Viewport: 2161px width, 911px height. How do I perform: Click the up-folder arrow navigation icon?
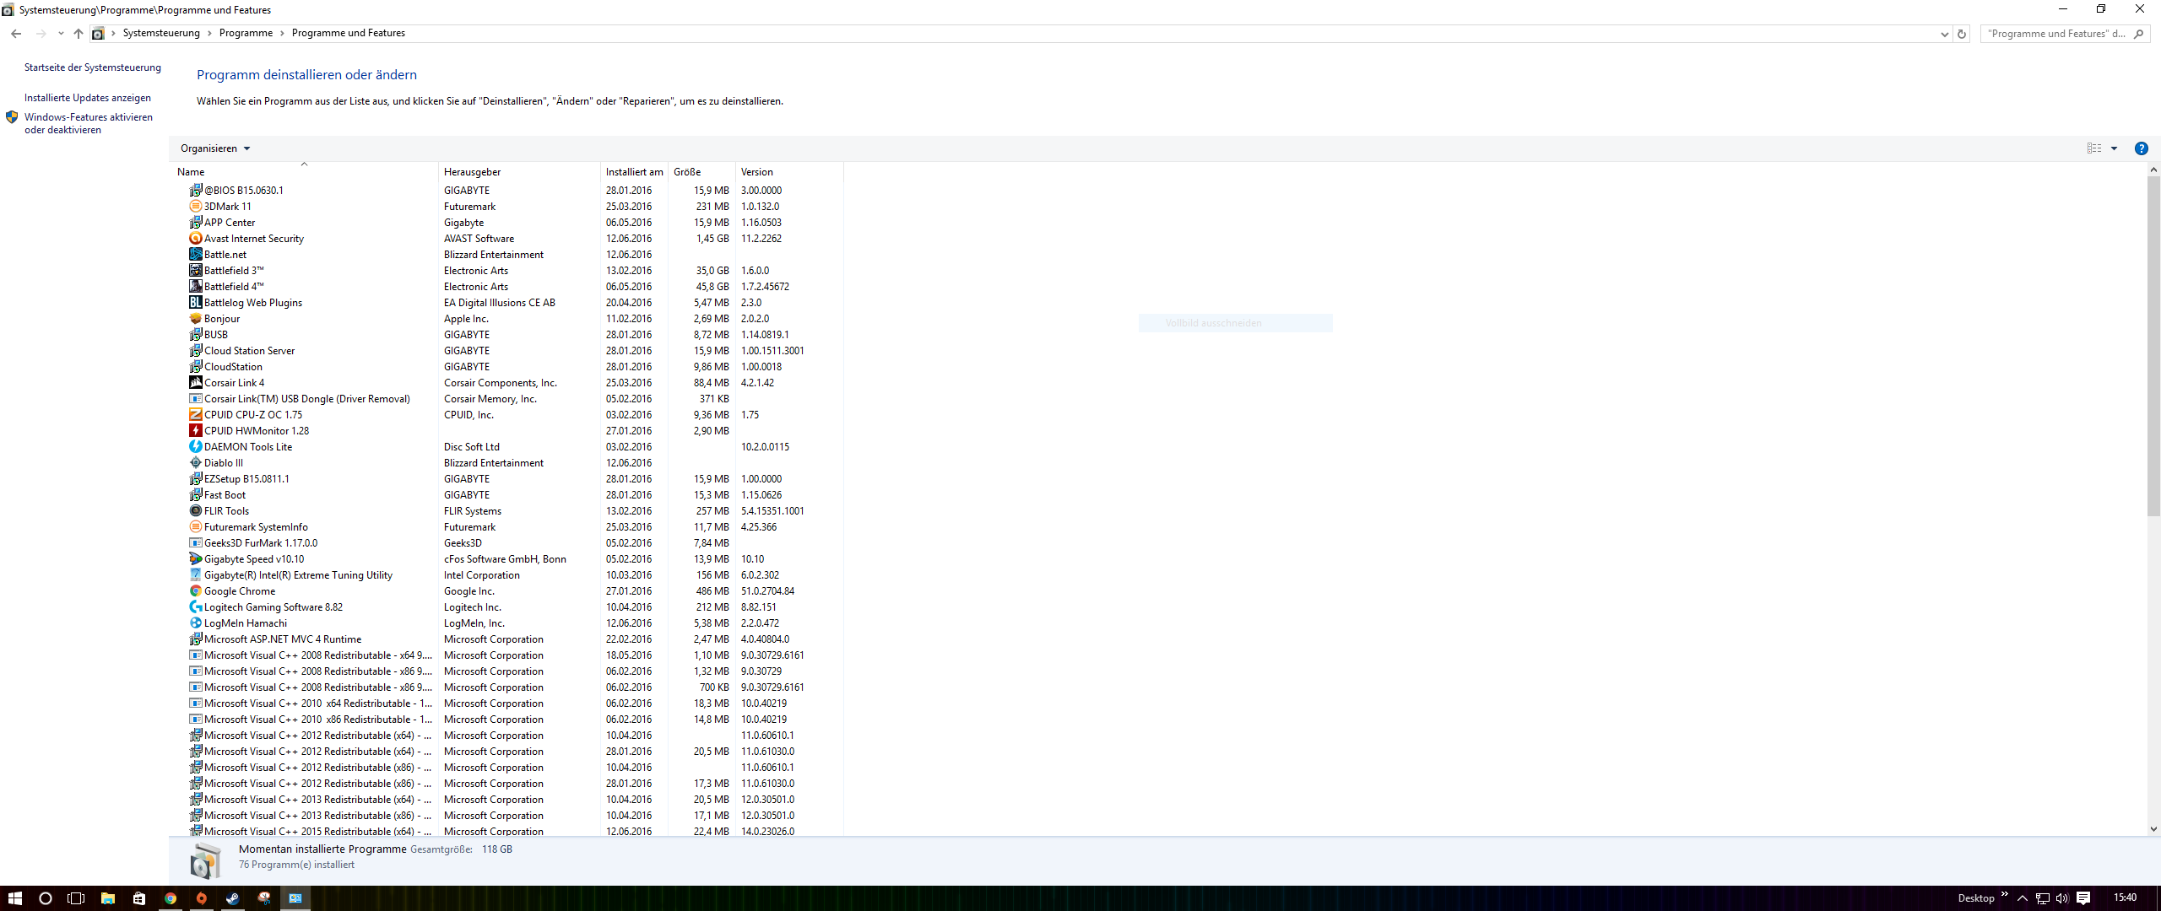pos(79,34)
